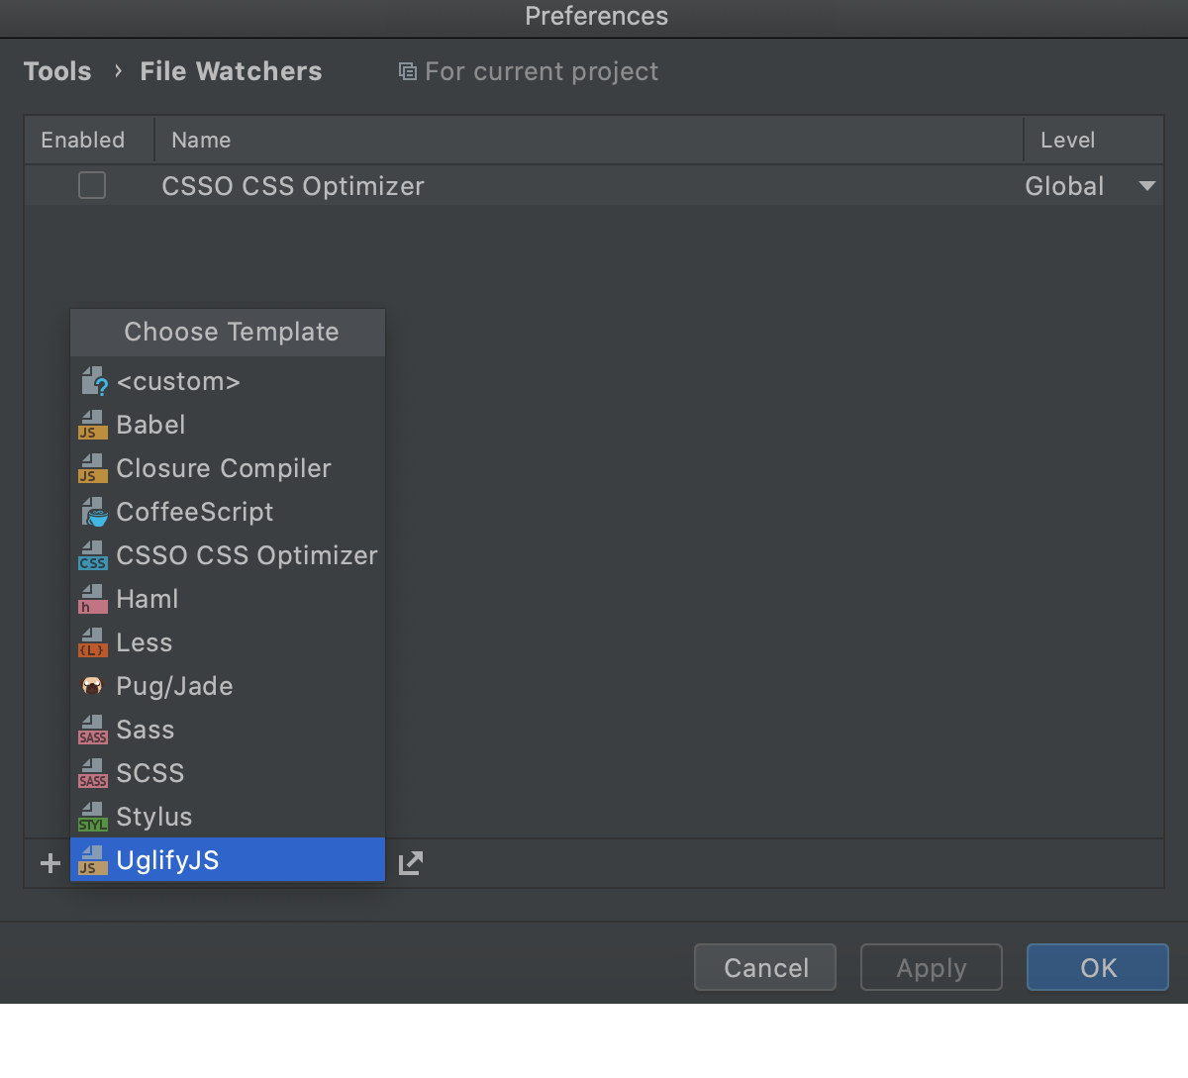Click the question-mark icon next to <custom>
This screenshot has width=1188, height=1078.
point(92,381)
